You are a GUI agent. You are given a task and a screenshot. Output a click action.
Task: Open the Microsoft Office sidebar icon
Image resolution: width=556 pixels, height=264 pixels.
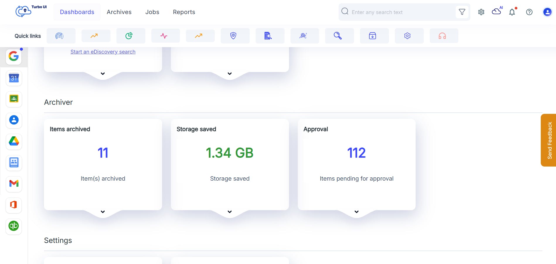(x=14, y=205)
